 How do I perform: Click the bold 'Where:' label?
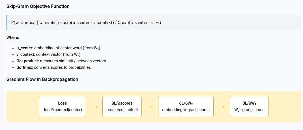pyautogui.click(x=13, y=38)
